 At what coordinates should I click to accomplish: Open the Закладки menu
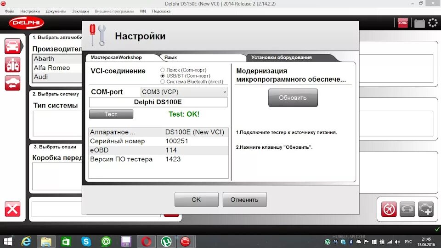pos(80,11)
